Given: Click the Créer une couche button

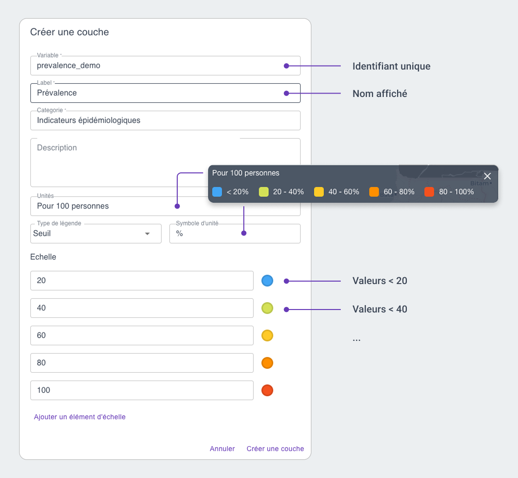Looking at the screenshot, I should coord(275,449).
